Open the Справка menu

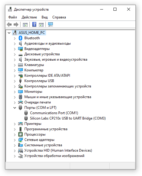[x=59, y=17]
